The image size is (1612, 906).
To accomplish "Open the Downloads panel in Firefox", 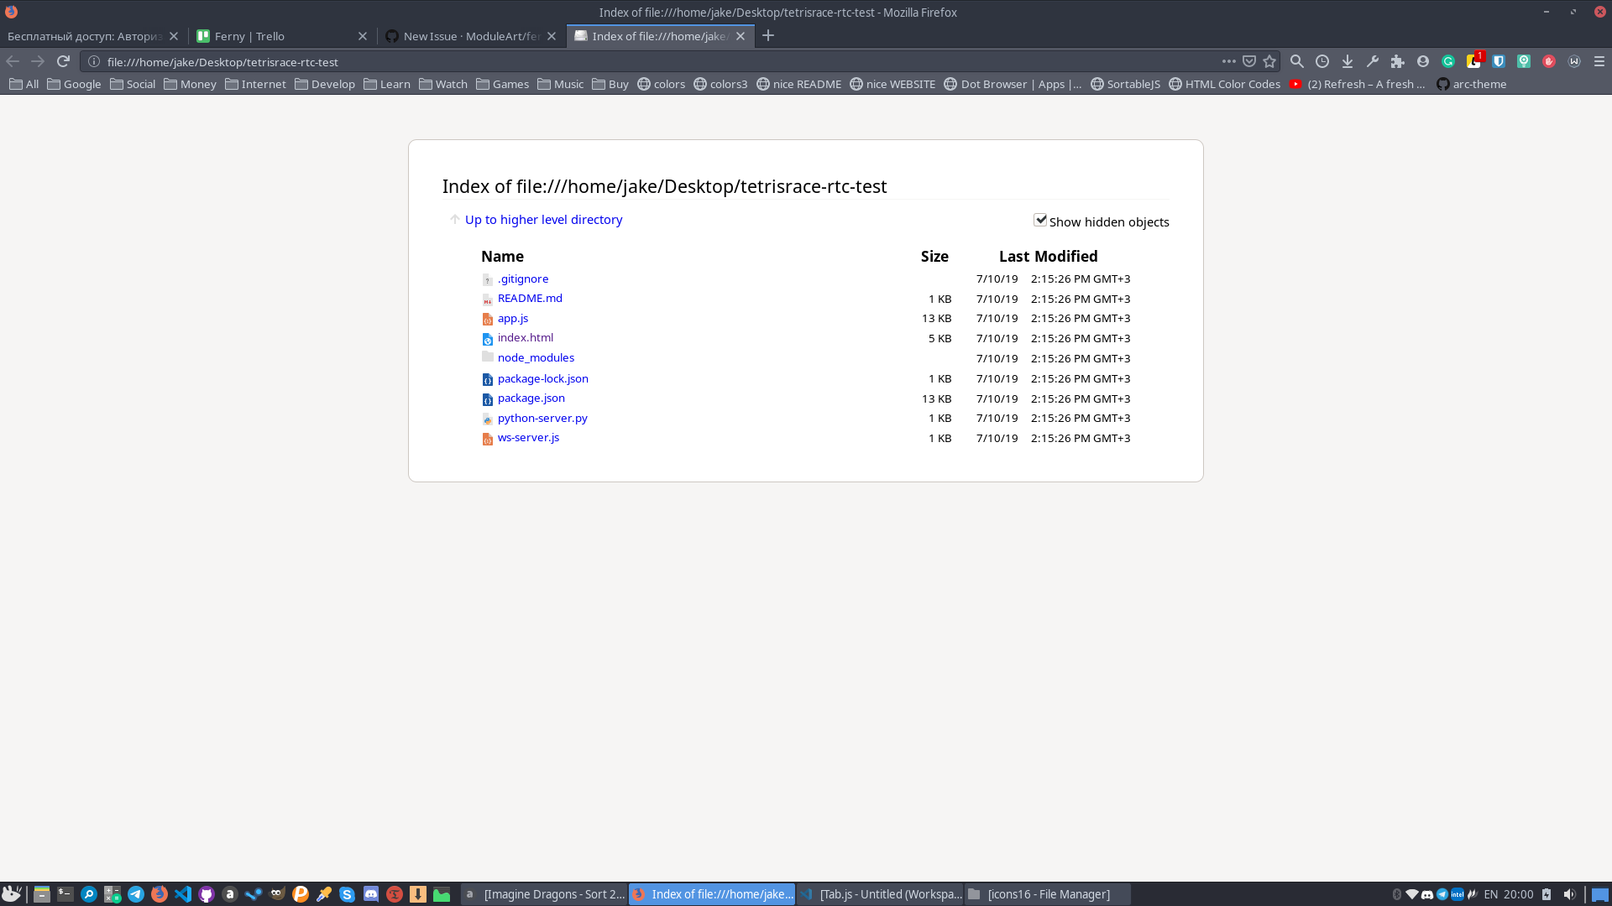I will pos(1348,61).
